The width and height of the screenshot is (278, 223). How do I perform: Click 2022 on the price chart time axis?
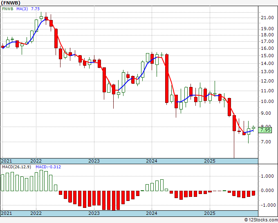36,161
